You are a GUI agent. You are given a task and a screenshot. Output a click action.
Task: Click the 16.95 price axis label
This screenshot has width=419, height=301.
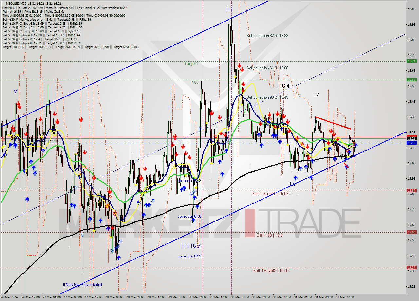pyautogui.click(x=412, y=24)
